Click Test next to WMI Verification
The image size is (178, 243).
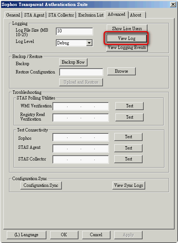129,106
